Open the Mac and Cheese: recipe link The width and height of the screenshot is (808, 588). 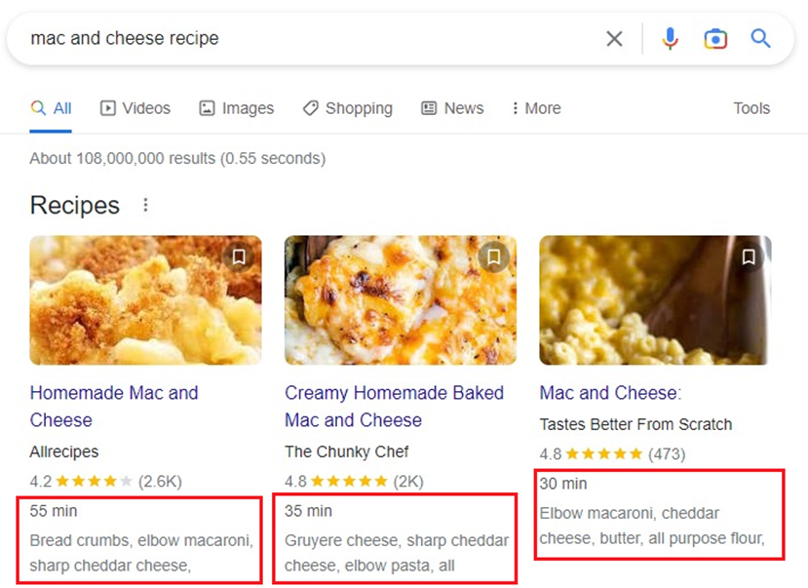(x=610, y=393)
